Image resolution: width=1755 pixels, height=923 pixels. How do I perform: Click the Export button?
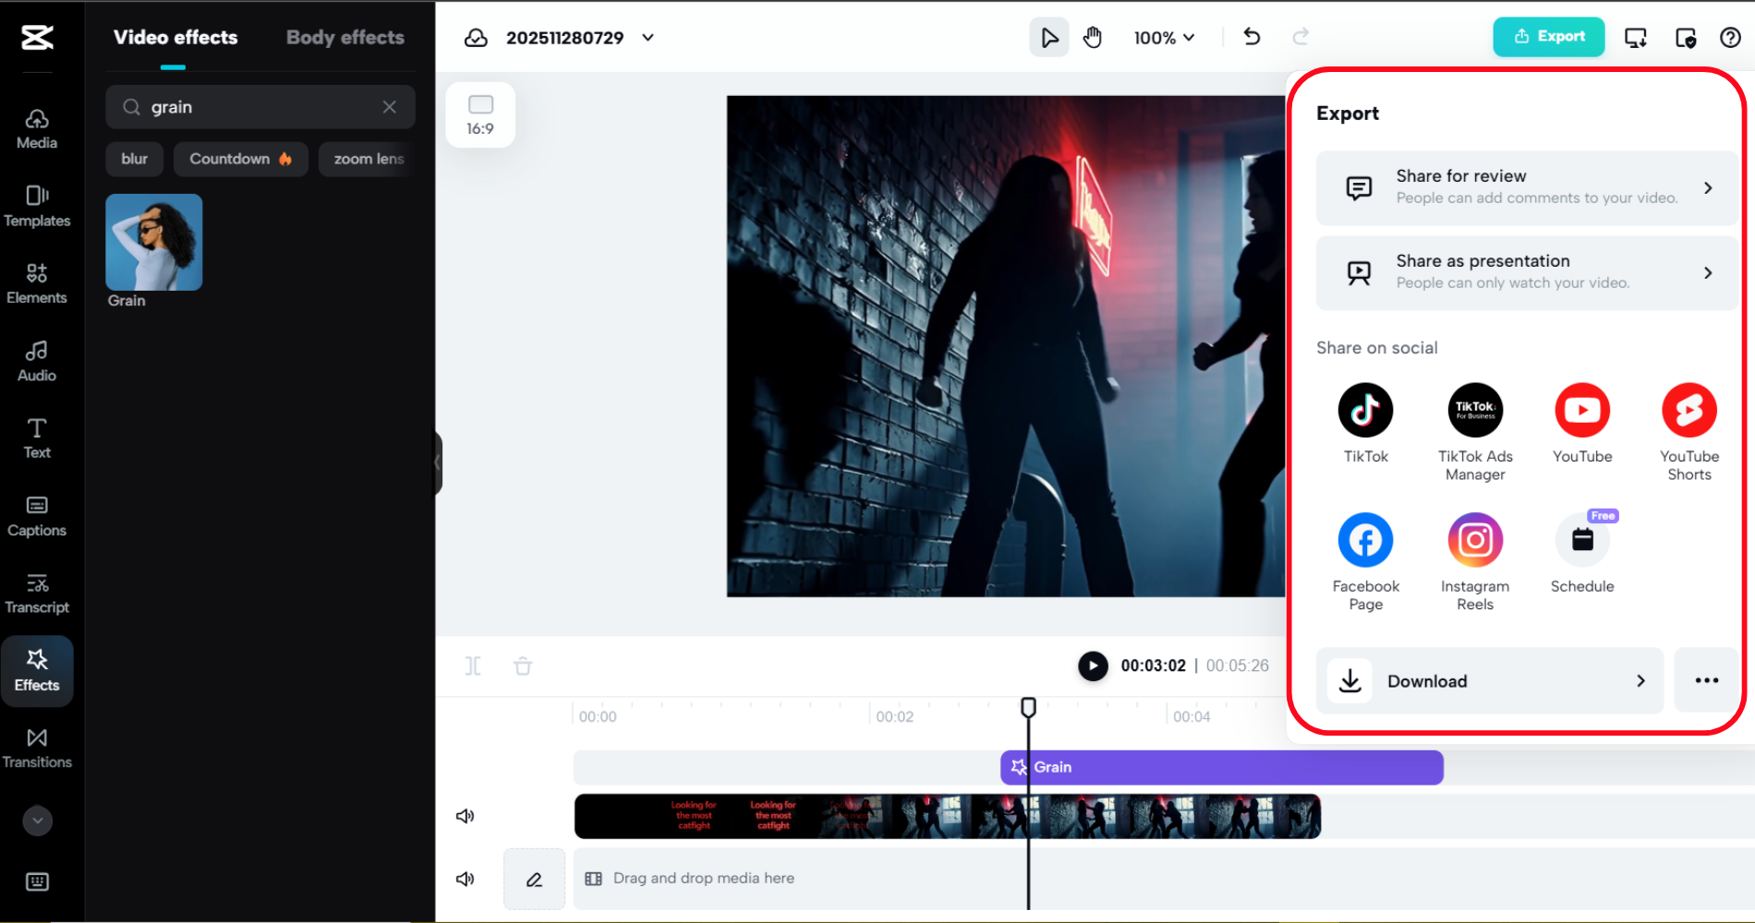[x=1548, y=37]
